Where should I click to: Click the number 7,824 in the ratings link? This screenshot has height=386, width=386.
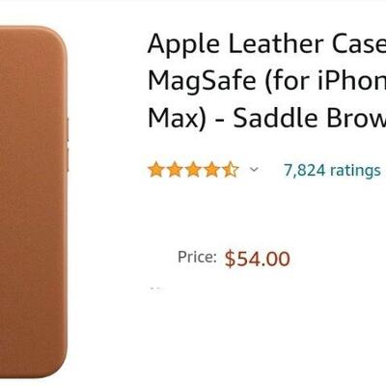point(305,170)
